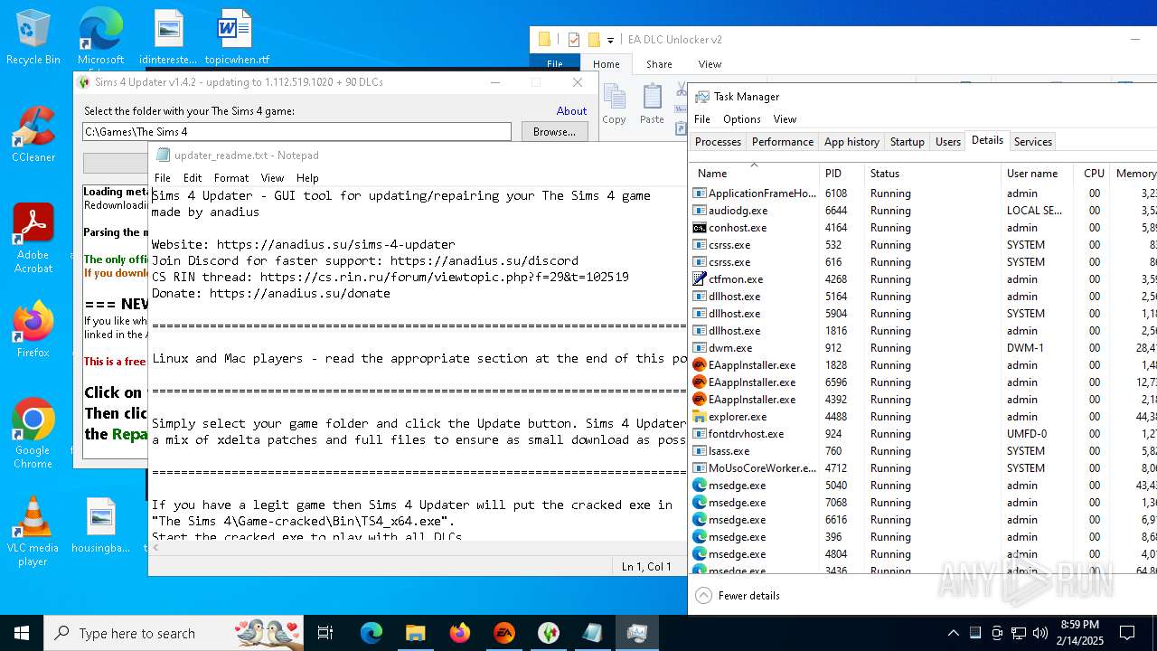
Task: Click the About link in Sims 4 Updater
Action: coord(571,111)
